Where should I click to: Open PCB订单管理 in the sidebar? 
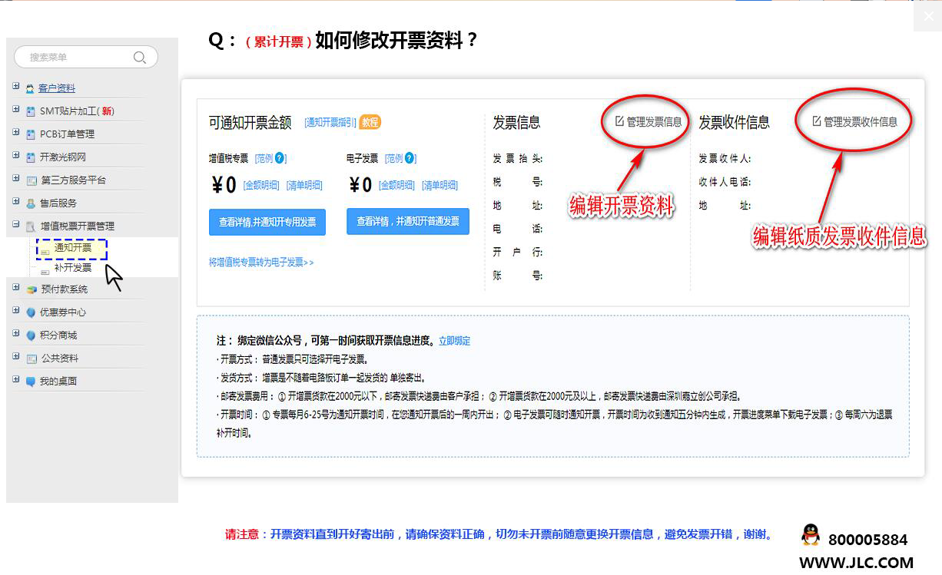pos(67,134)
